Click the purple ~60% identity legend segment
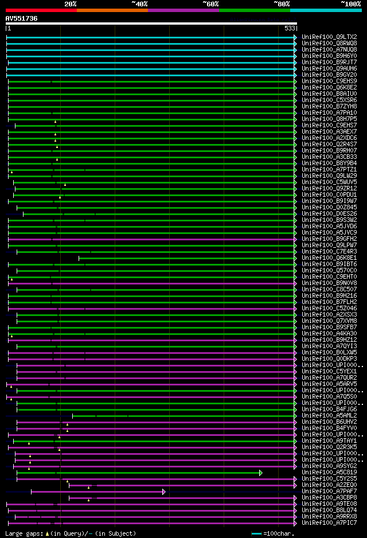Image resolution: width=367 pixels, height=538 pixels. tap(183, 10)
